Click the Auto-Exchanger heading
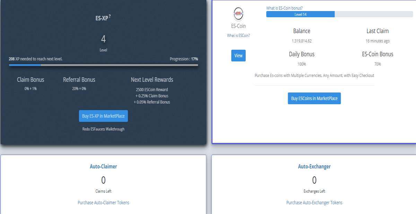Image resolution: width=416 pixels, height=214 pixels. 314,166
